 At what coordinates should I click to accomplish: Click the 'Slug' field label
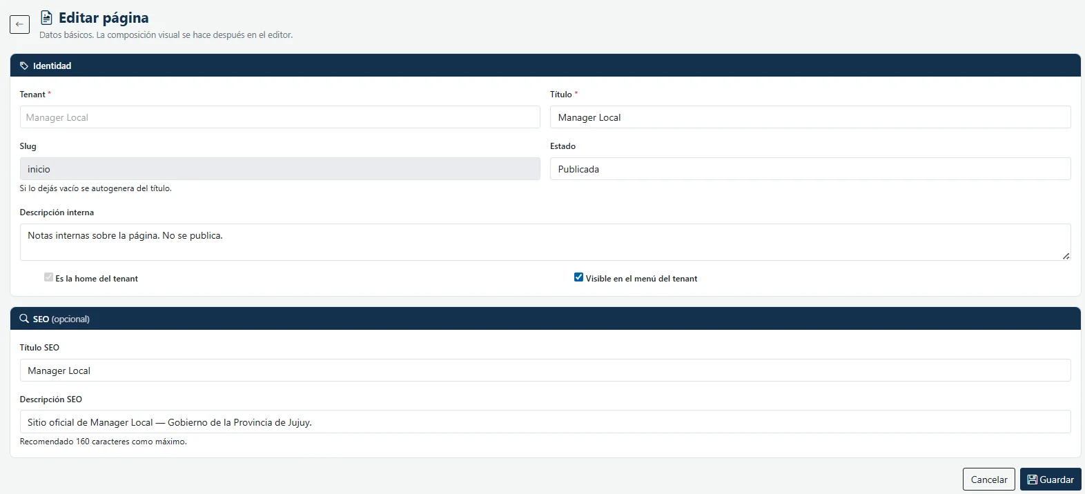pos(28,146)
